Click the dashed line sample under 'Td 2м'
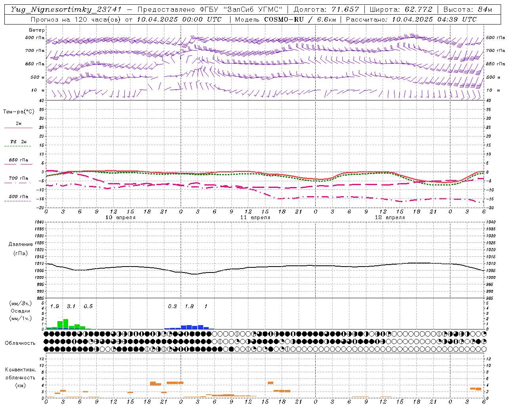Image resolution: width=507 pixels, height=405 pixels. pos(17,146)
